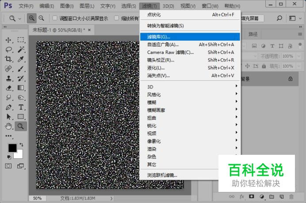Screen dimensions: 306x203
Task: Select the Healing Brush tool
Action: 8,69
